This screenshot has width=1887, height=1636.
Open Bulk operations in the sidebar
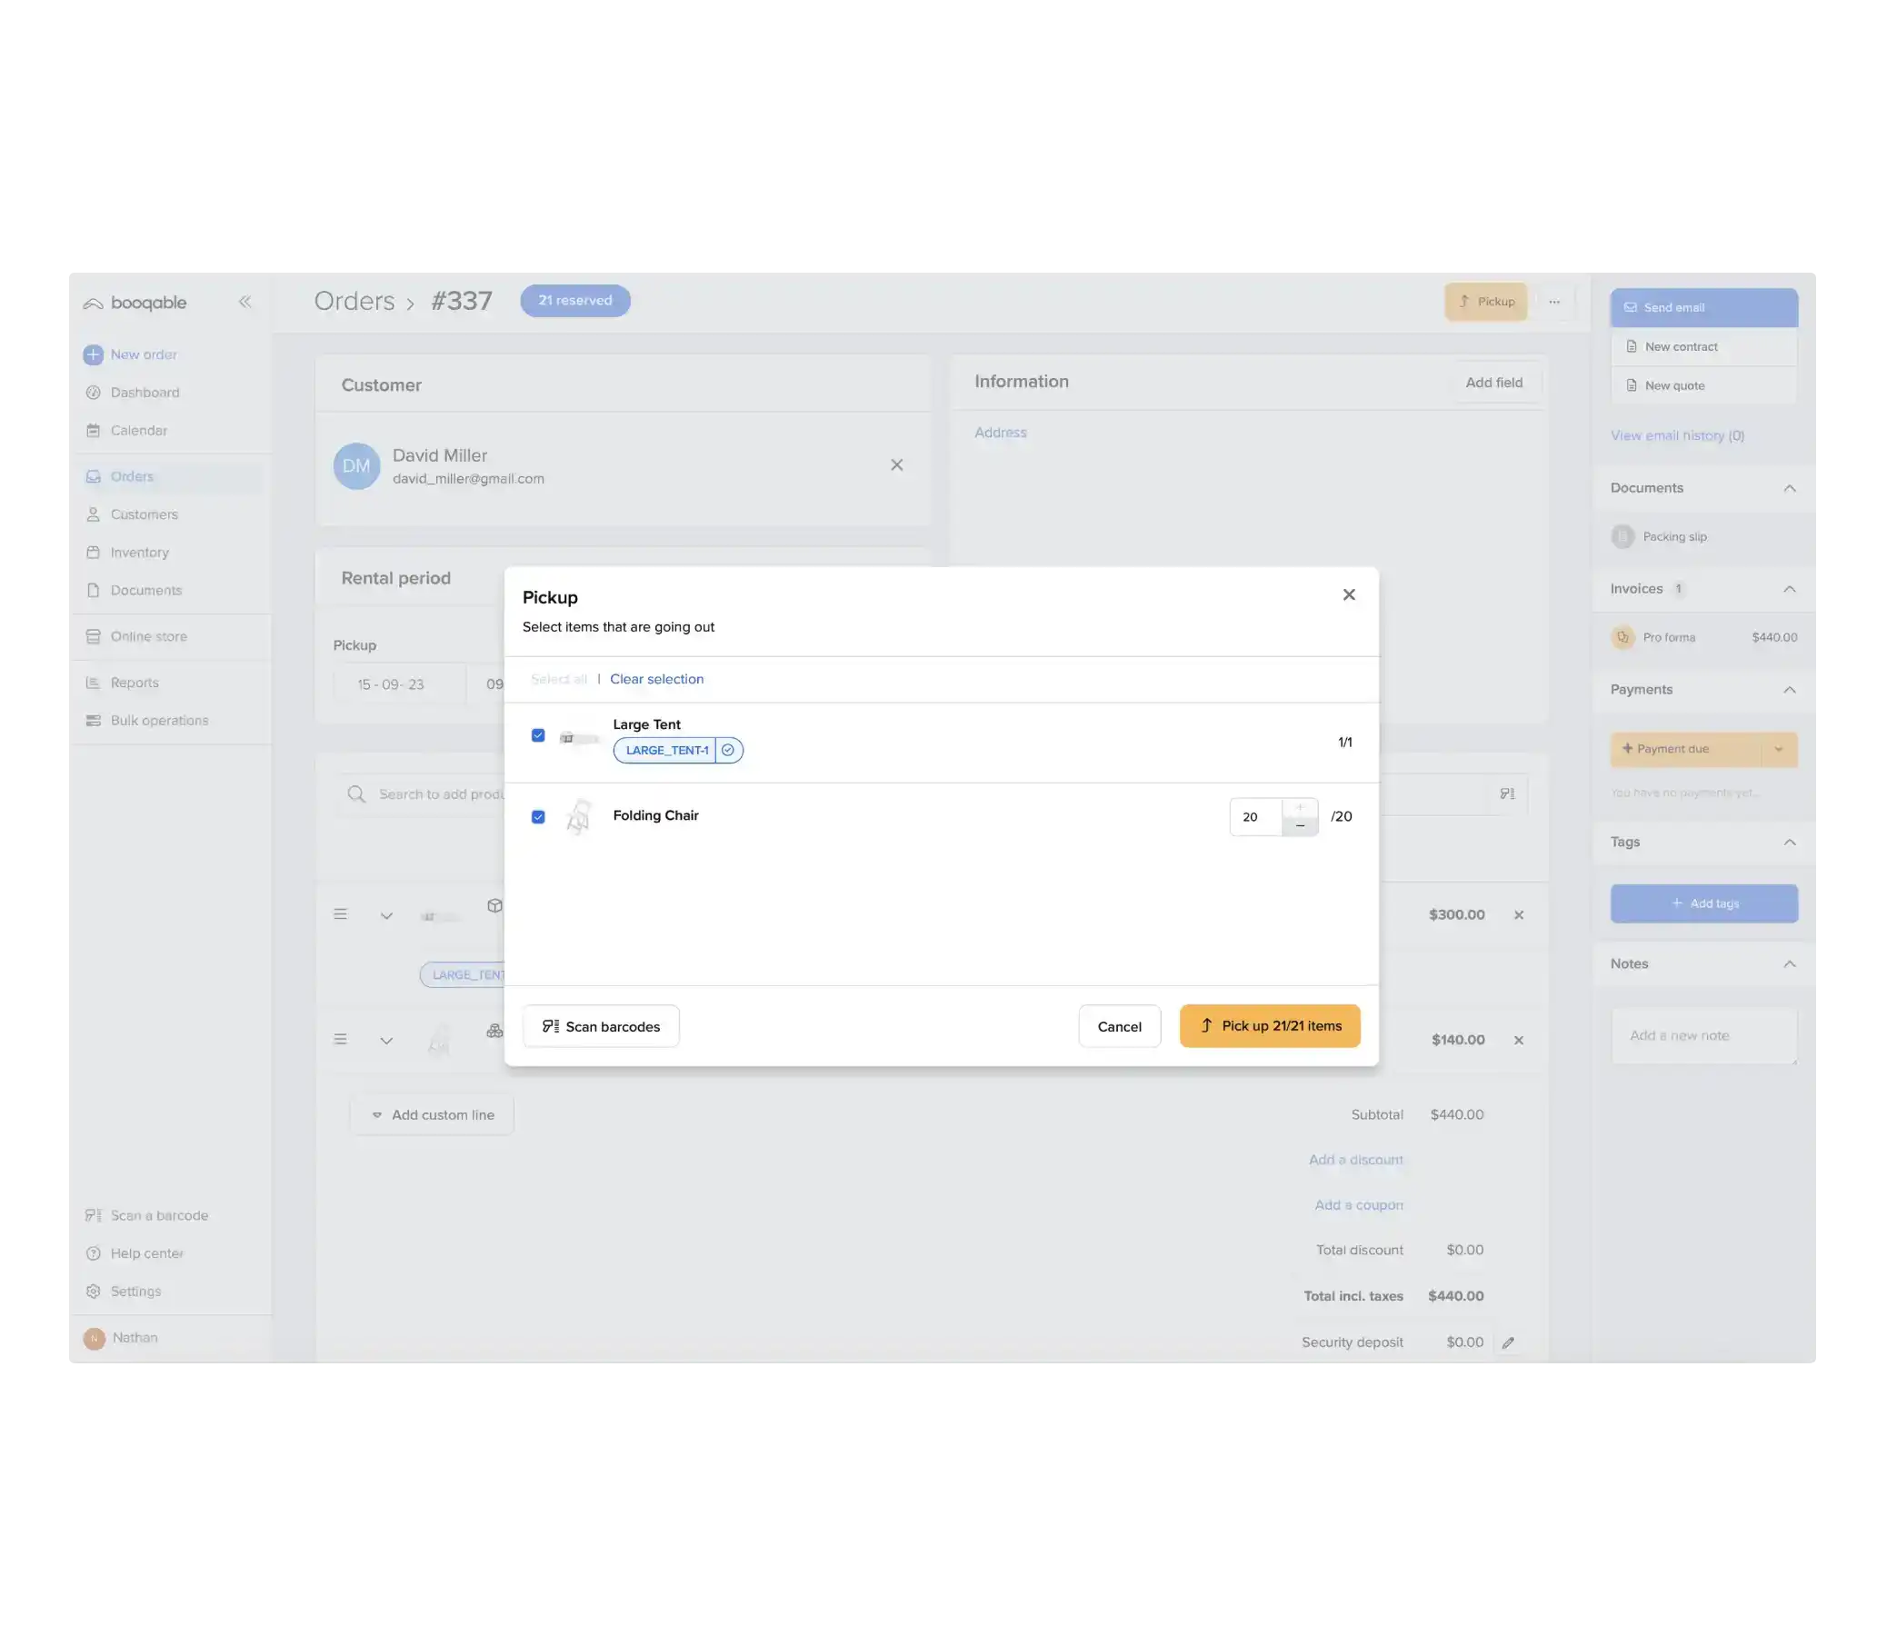click(158, 721)
